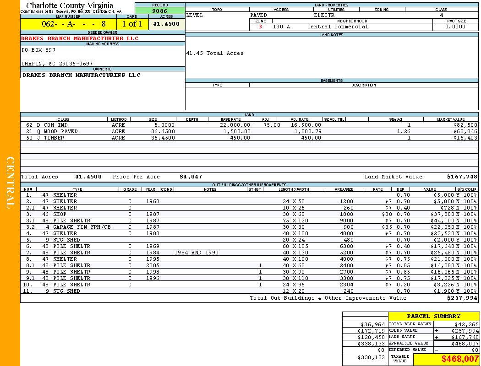Viewport: 481px width, 366px height.
Task: Click tract size value 0.0000
Action: tap(455, 27)
